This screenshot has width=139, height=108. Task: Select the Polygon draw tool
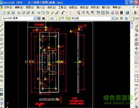click(2, 39)
